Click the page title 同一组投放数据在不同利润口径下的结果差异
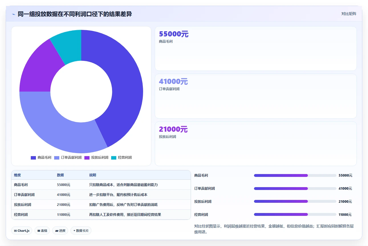The image size is (368, 246). coord(75,14)
